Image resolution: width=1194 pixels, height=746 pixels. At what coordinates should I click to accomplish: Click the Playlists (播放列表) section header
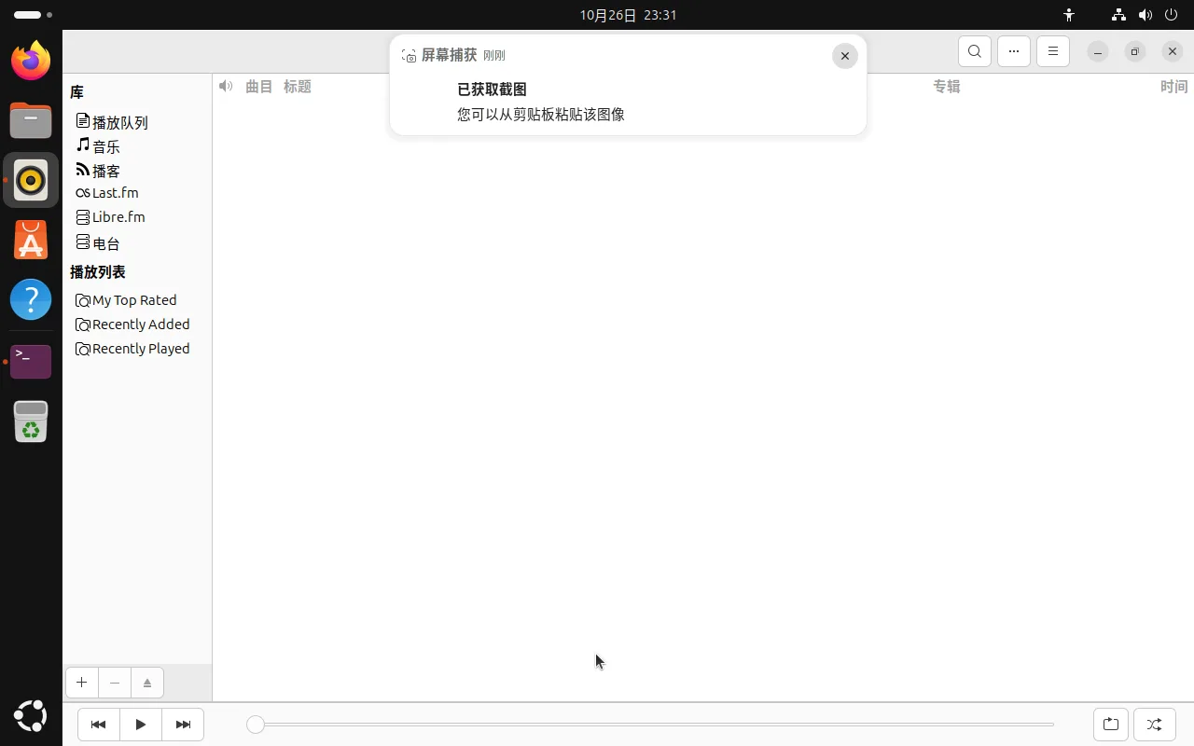pos(98,272)
